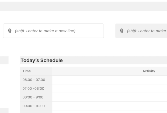Click the Activity cell for 08:00 - 9:00
167x113 pixels.
(x=109, y=97)
